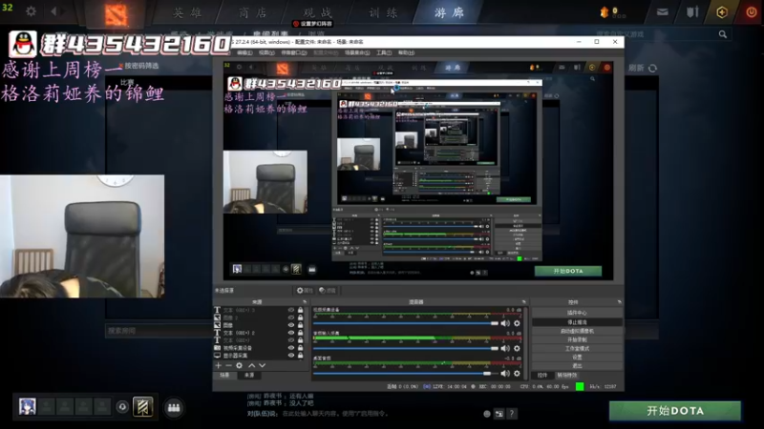
Task: Switch to the Dota 观战 tab
Action: point(318,12)
